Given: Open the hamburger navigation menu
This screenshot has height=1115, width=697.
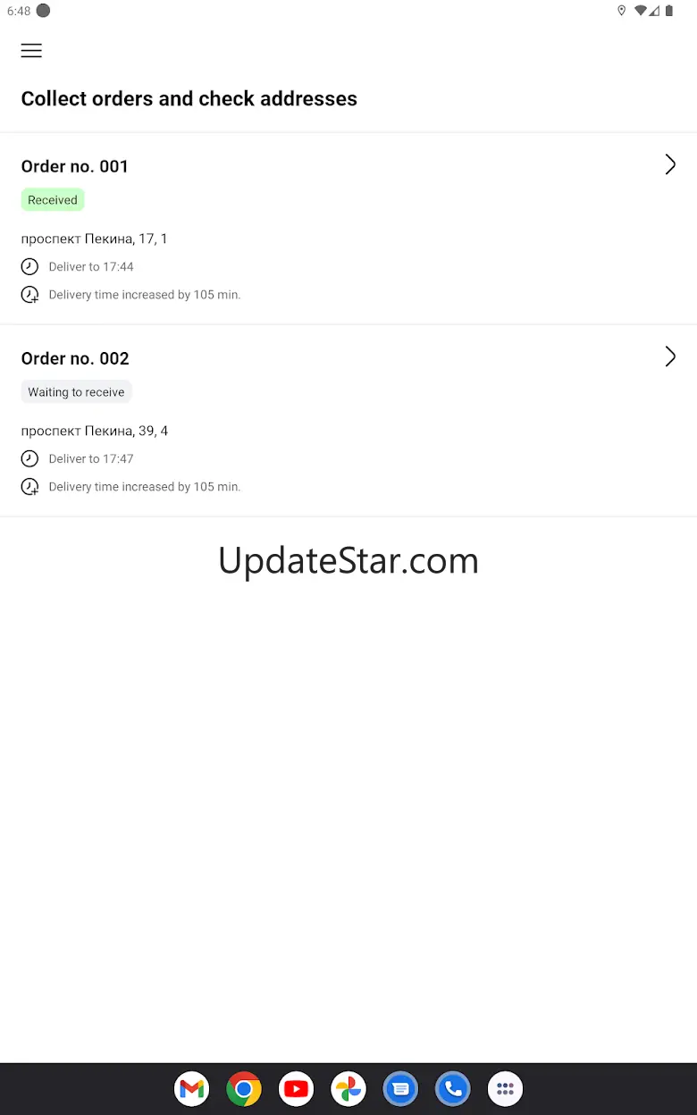Looking at the screenshot, I should tap(31, 51).
